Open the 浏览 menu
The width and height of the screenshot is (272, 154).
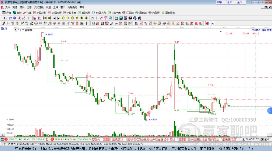point(15,7)
